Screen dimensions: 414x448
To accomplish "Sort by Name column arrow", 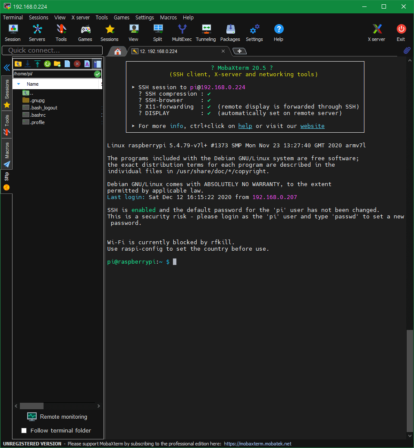I will pyautogui.click(x=19, y=84).
